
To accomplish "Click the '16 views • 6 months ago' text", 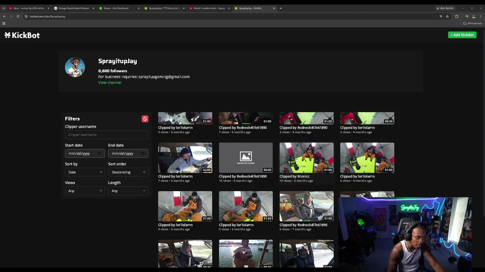I will [235, 181].
